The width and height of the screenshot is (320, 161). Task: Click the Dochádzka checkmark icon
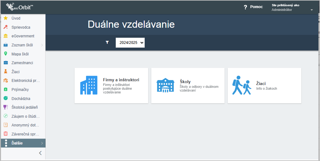click(x=6, y=98)
